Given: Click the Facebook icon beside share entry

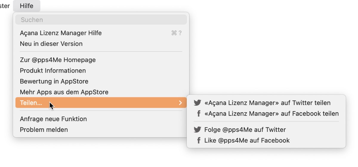Looking at the screenshot, I should (x=198, y=113).
